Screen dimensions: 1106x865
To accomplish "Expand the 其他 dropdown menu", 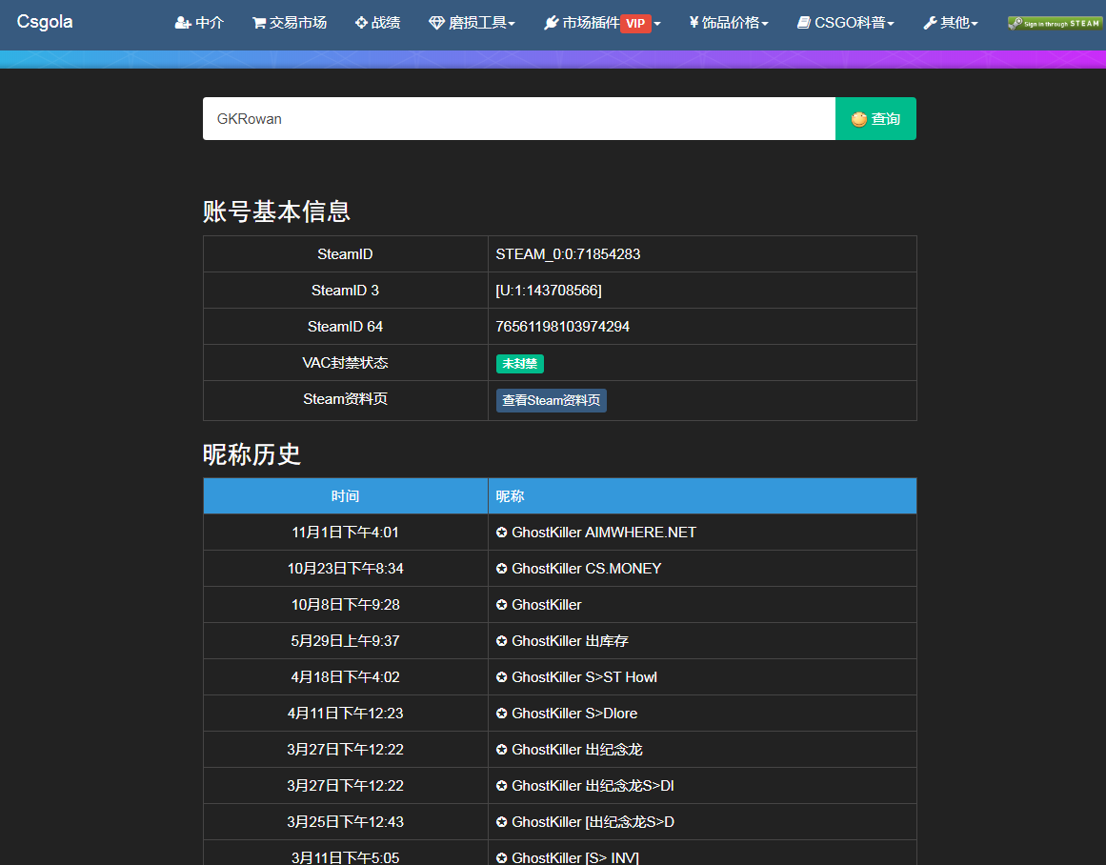I will [x=951, y=23].
